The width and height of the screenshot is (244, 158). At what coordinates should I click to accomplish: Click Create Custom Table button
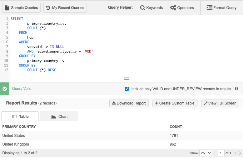click(x=175, y=103)
